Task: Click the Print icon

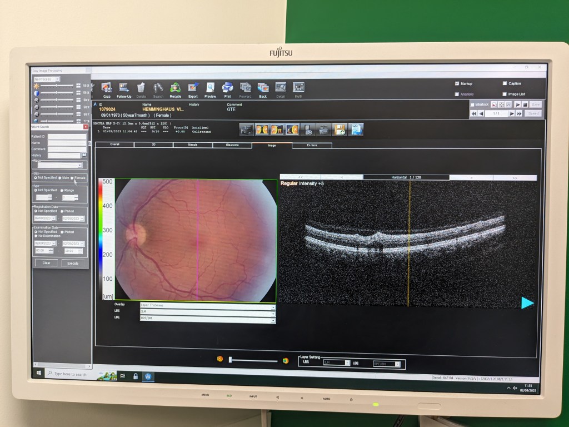Action: 227,88
